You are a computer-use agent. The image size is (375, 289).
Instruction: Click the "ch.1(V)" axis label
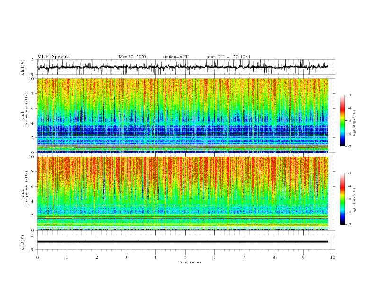(23, 67)
